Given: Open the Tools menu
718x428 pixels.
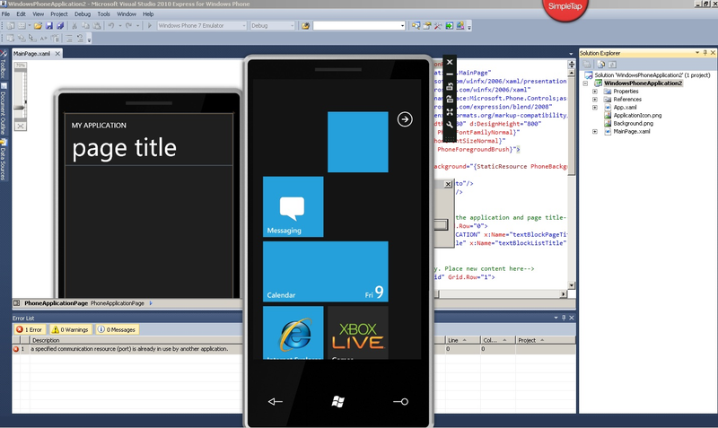Looking at the screenshot, I should (x=103, y=14).
